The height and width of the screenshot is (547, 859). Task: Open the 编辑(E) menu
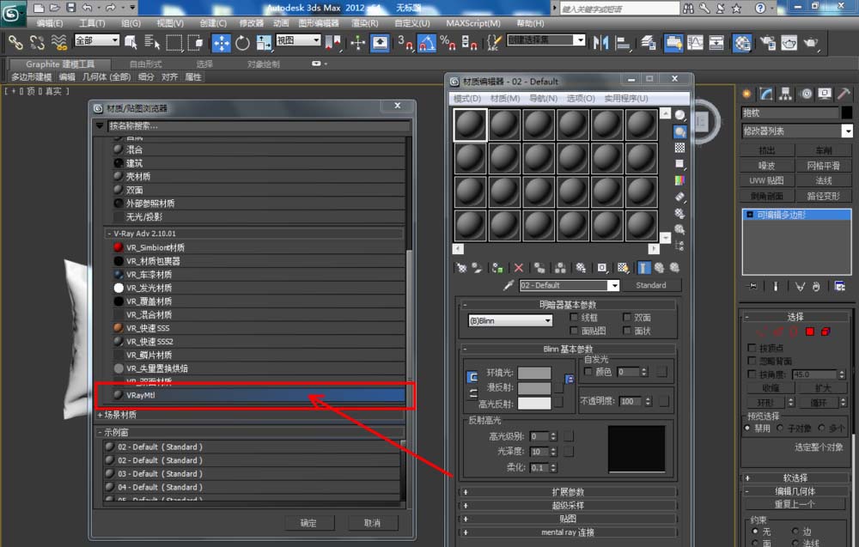click(x=49, y=23)
